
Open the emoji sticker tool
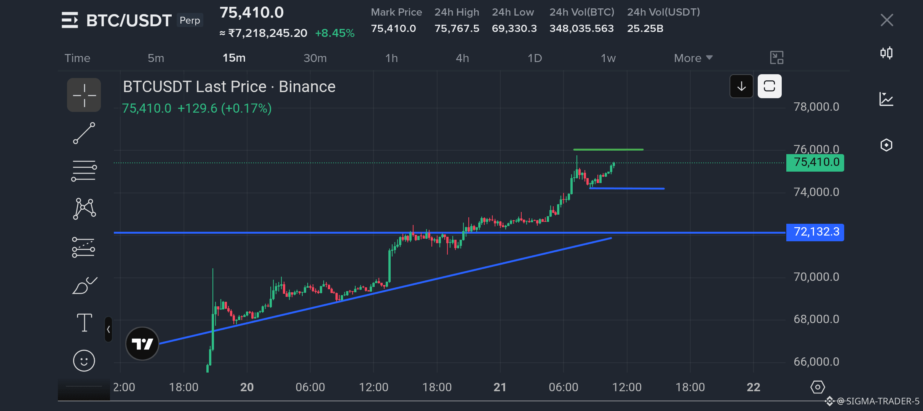pos(84,360)
